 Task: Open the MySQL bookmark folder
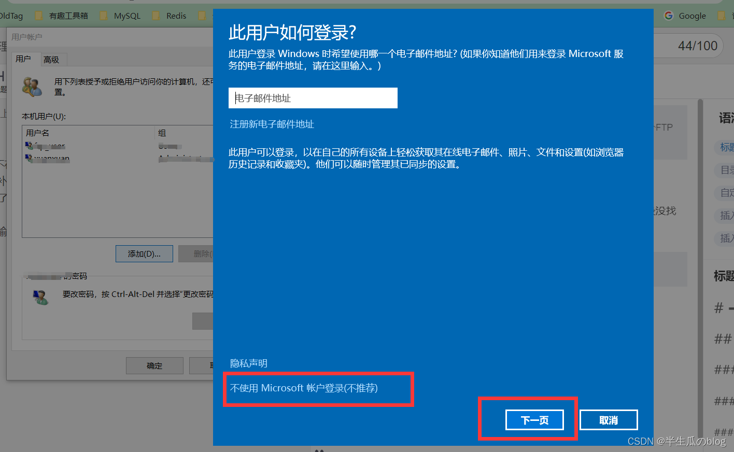(120, 16)
